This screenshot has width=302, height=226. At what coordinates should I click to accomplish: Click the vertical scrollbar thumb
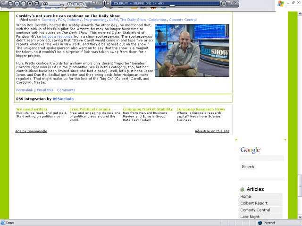pyautogui.click(x=300, y=186)
